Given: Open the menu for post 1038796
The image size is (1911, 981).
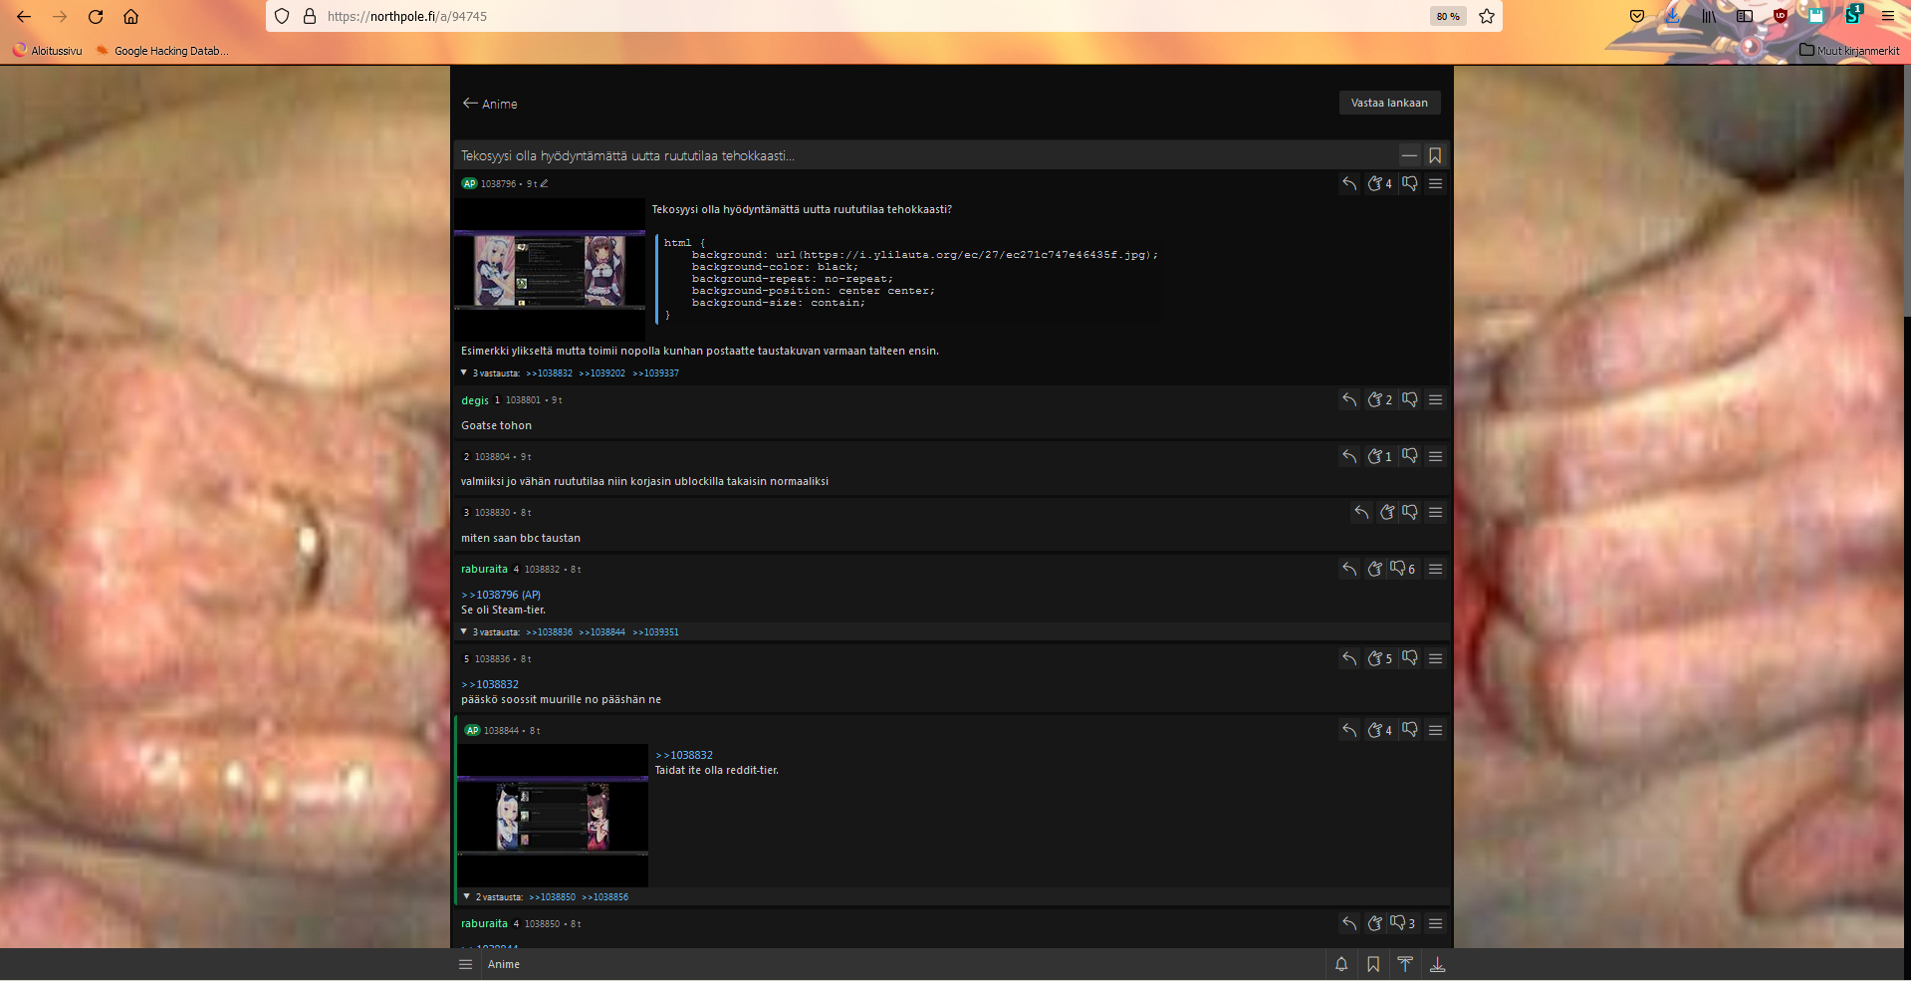Looking at the screenshot, I should pos(1435,183).
